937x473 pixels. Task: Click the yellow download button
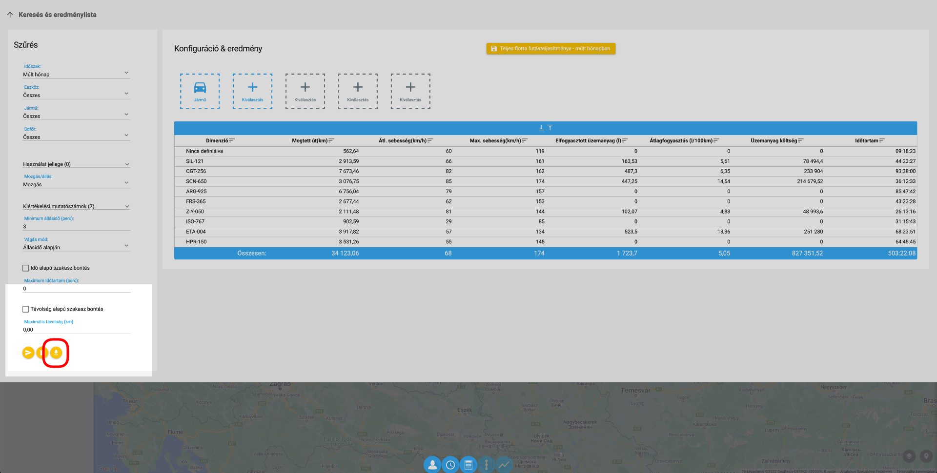pos(56,353)
